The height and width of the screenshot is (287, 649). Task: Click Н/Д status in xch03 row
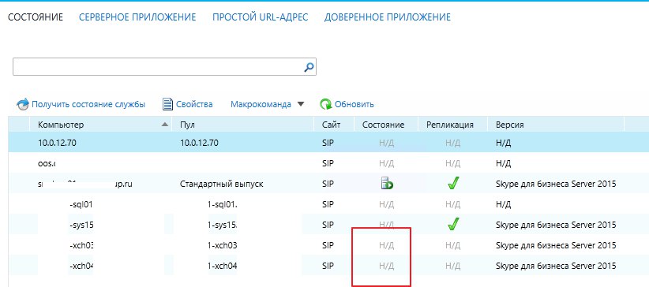[x=387, y=245]
